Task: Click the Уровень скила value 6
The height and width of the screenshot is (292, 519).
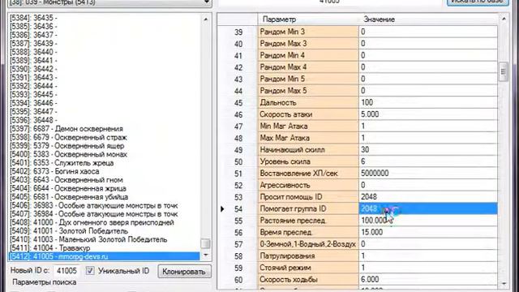Action: point(428,161)
